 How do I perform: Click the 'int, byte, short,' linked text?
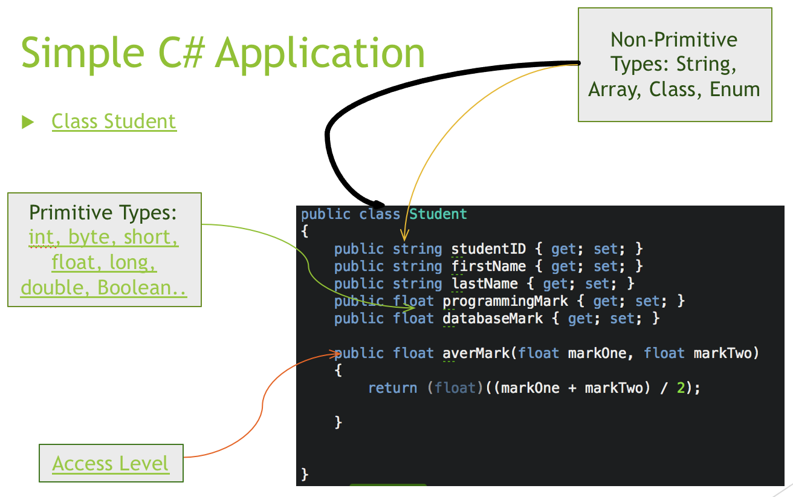[103, 238]
